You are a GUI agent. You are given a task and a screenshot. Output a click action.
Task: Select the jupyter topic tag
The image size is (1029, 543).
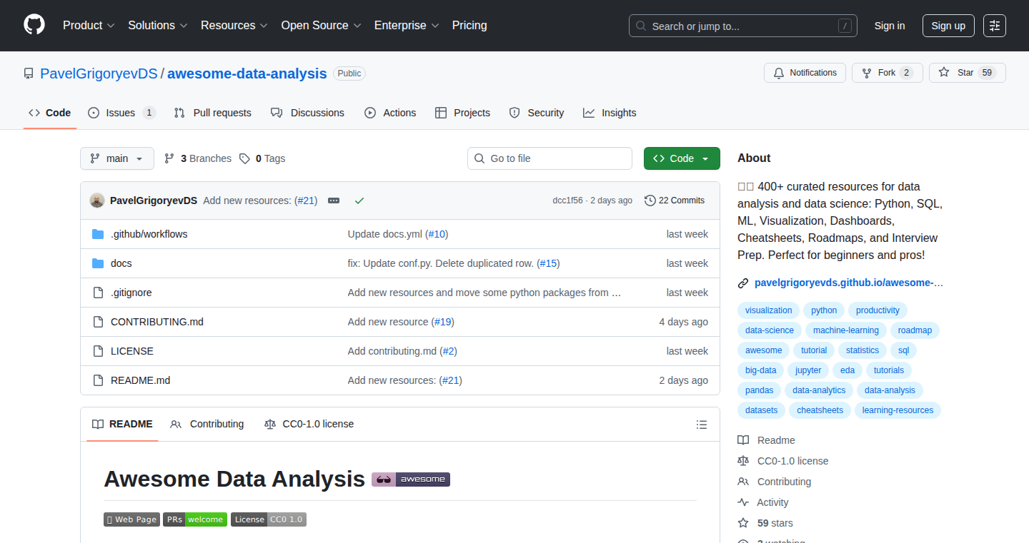808,370
